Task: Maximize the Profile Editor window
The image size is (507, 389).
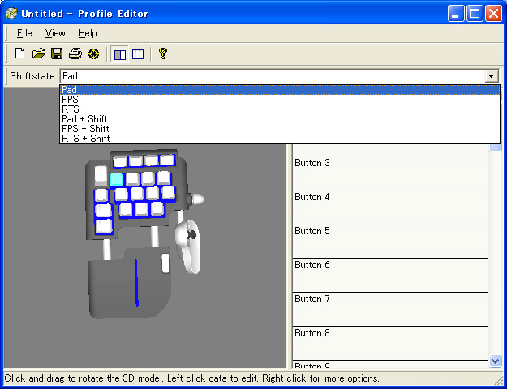Action: point(475,14)
